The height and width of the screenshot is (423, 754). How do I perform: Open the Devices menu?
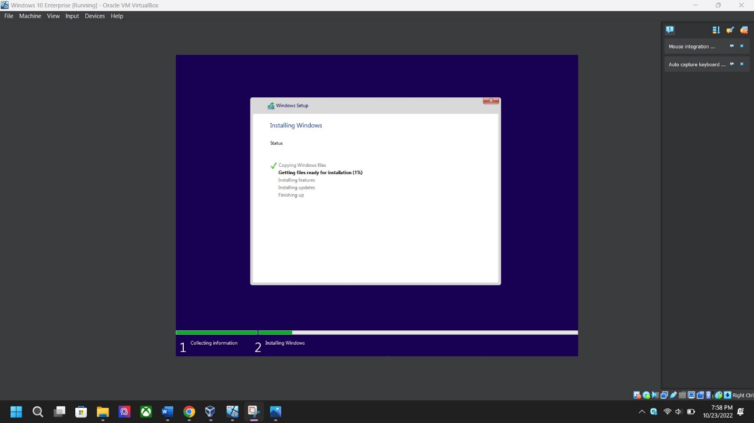tap(95, 16)
